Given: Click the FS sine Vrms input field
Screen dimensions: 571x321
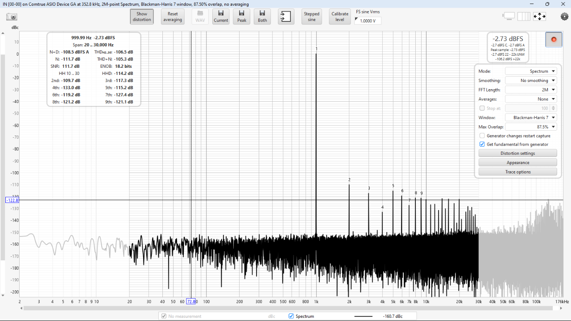Looking at the screenshot, I should pyautogui.click(x=368, y=21).
